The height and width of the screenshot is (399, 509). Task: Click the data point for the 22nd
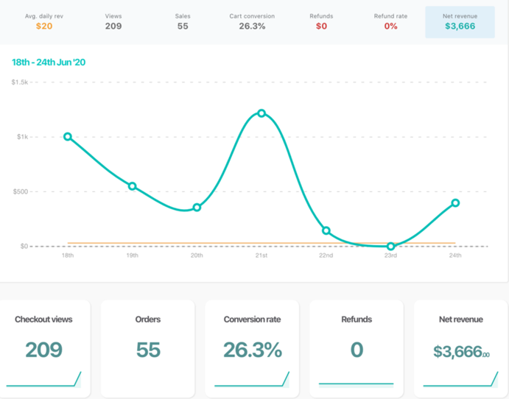pos(326,230)
